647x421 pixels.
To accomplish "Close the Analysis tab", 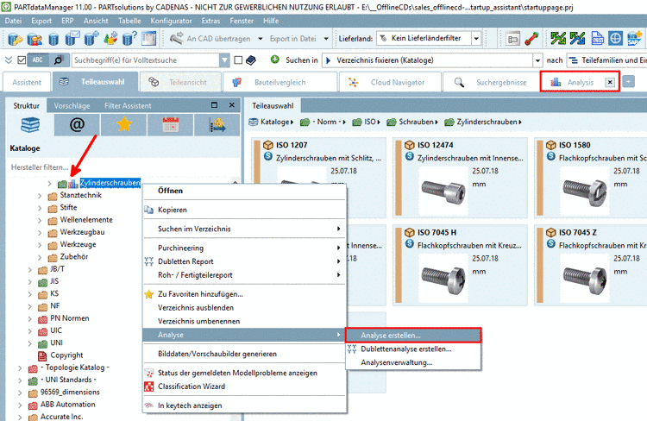I will pos(610,82).
